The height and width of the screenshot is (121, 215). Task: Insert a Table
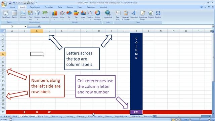pyautogui.click(x=14, y=14)
